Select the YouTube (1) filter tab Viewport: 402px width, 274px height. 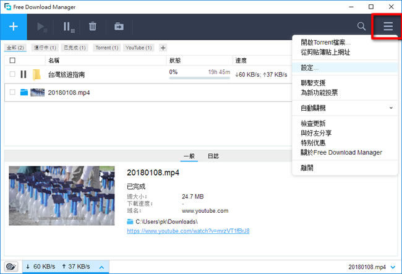pyautogui.click(x=139, y=48)
